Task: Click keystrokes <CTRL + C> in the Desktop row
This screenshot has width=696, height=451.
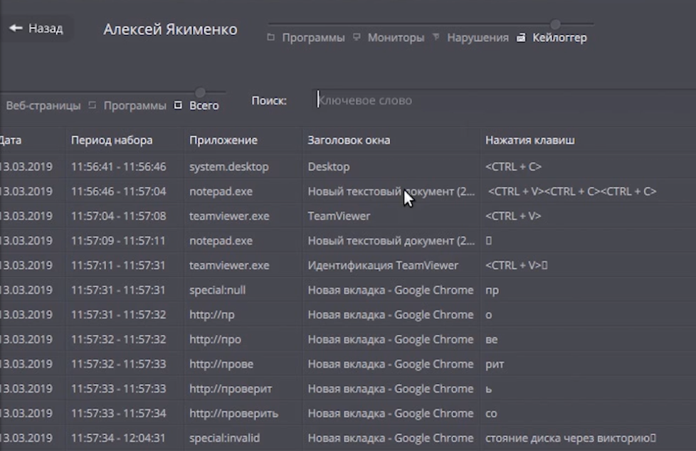Action: tap(513, 167)
